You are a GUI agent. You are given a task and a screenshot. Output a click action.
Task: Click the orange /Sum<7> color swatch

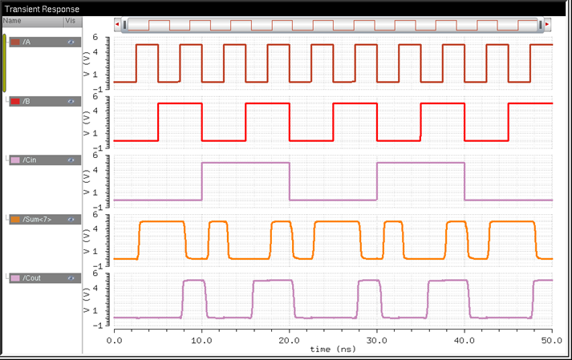click(x=14, y=219)
